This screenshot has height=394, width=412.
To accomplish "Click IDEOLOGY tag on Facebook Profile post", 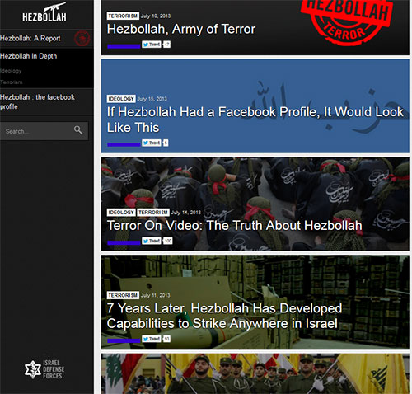I will [121, 99].
